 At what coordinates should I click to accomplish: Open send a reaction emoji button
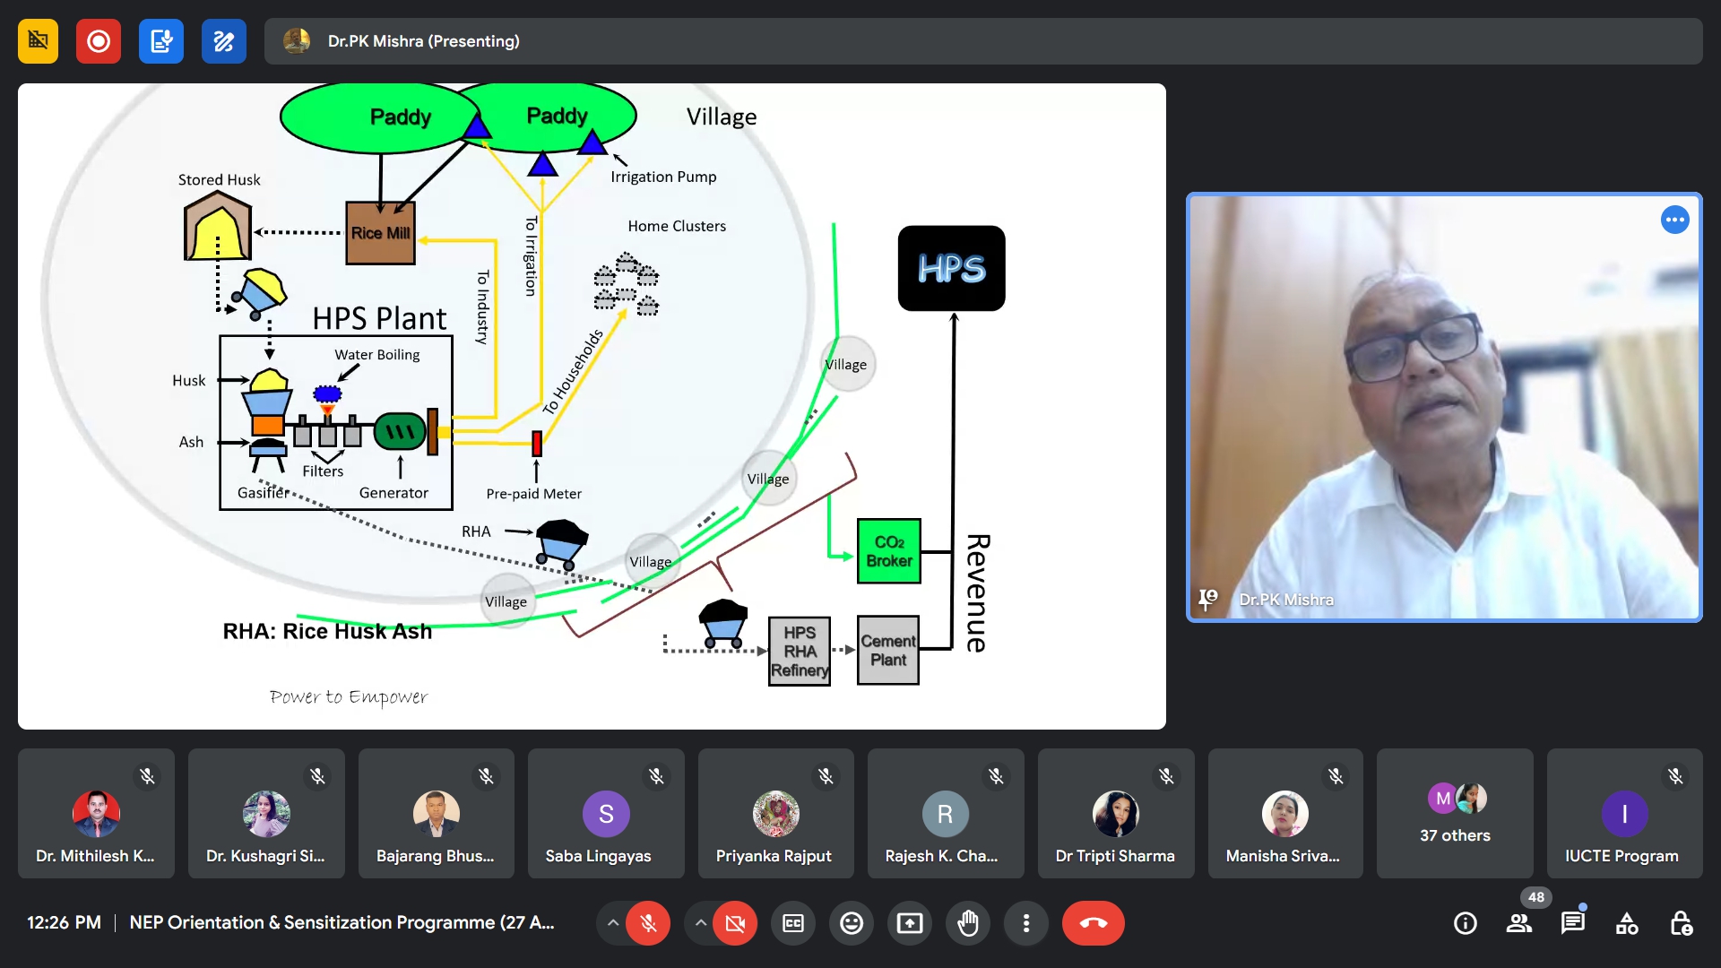pos(851,923)
